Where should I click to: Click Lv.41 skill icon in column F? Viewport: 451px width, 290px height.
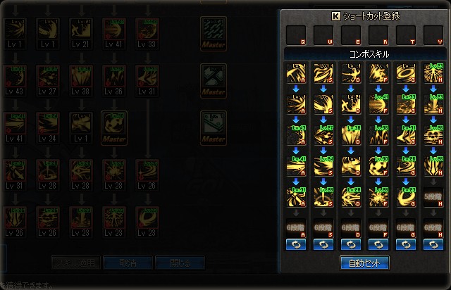pyautogui.click(x=378, y=103)
